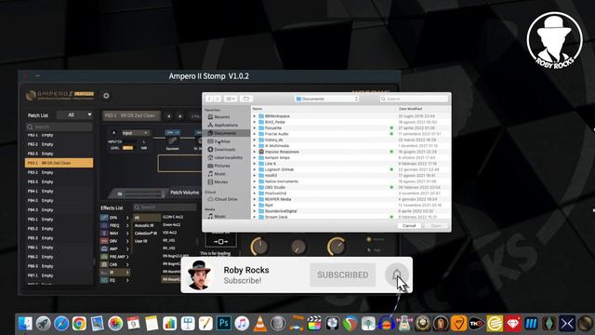The width and height of the screenshot is (595, 335).
Task: Open Safari from the dock
Action: [61, 324]
